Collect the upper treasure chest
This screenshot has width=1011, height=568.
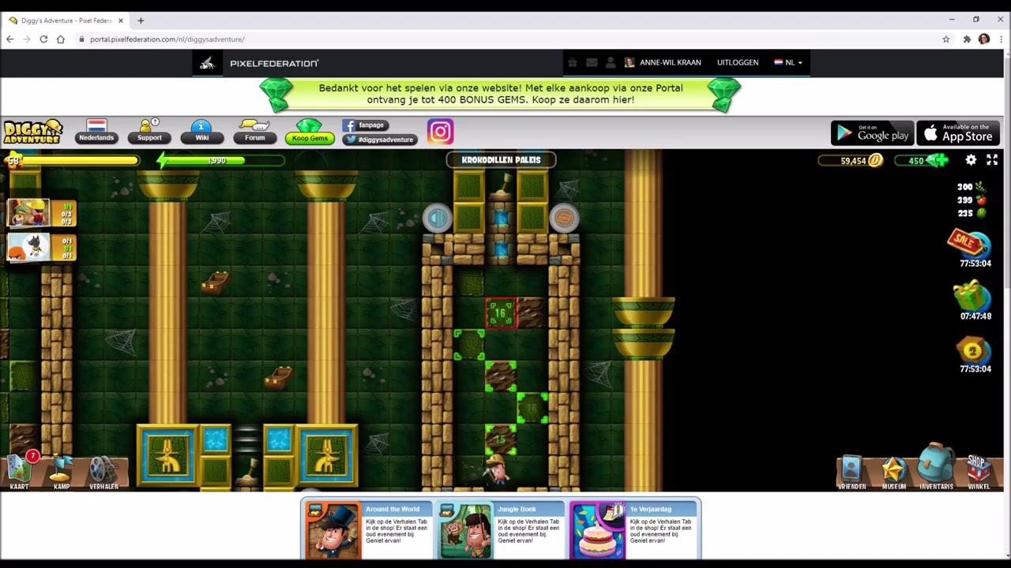point(215,282)
